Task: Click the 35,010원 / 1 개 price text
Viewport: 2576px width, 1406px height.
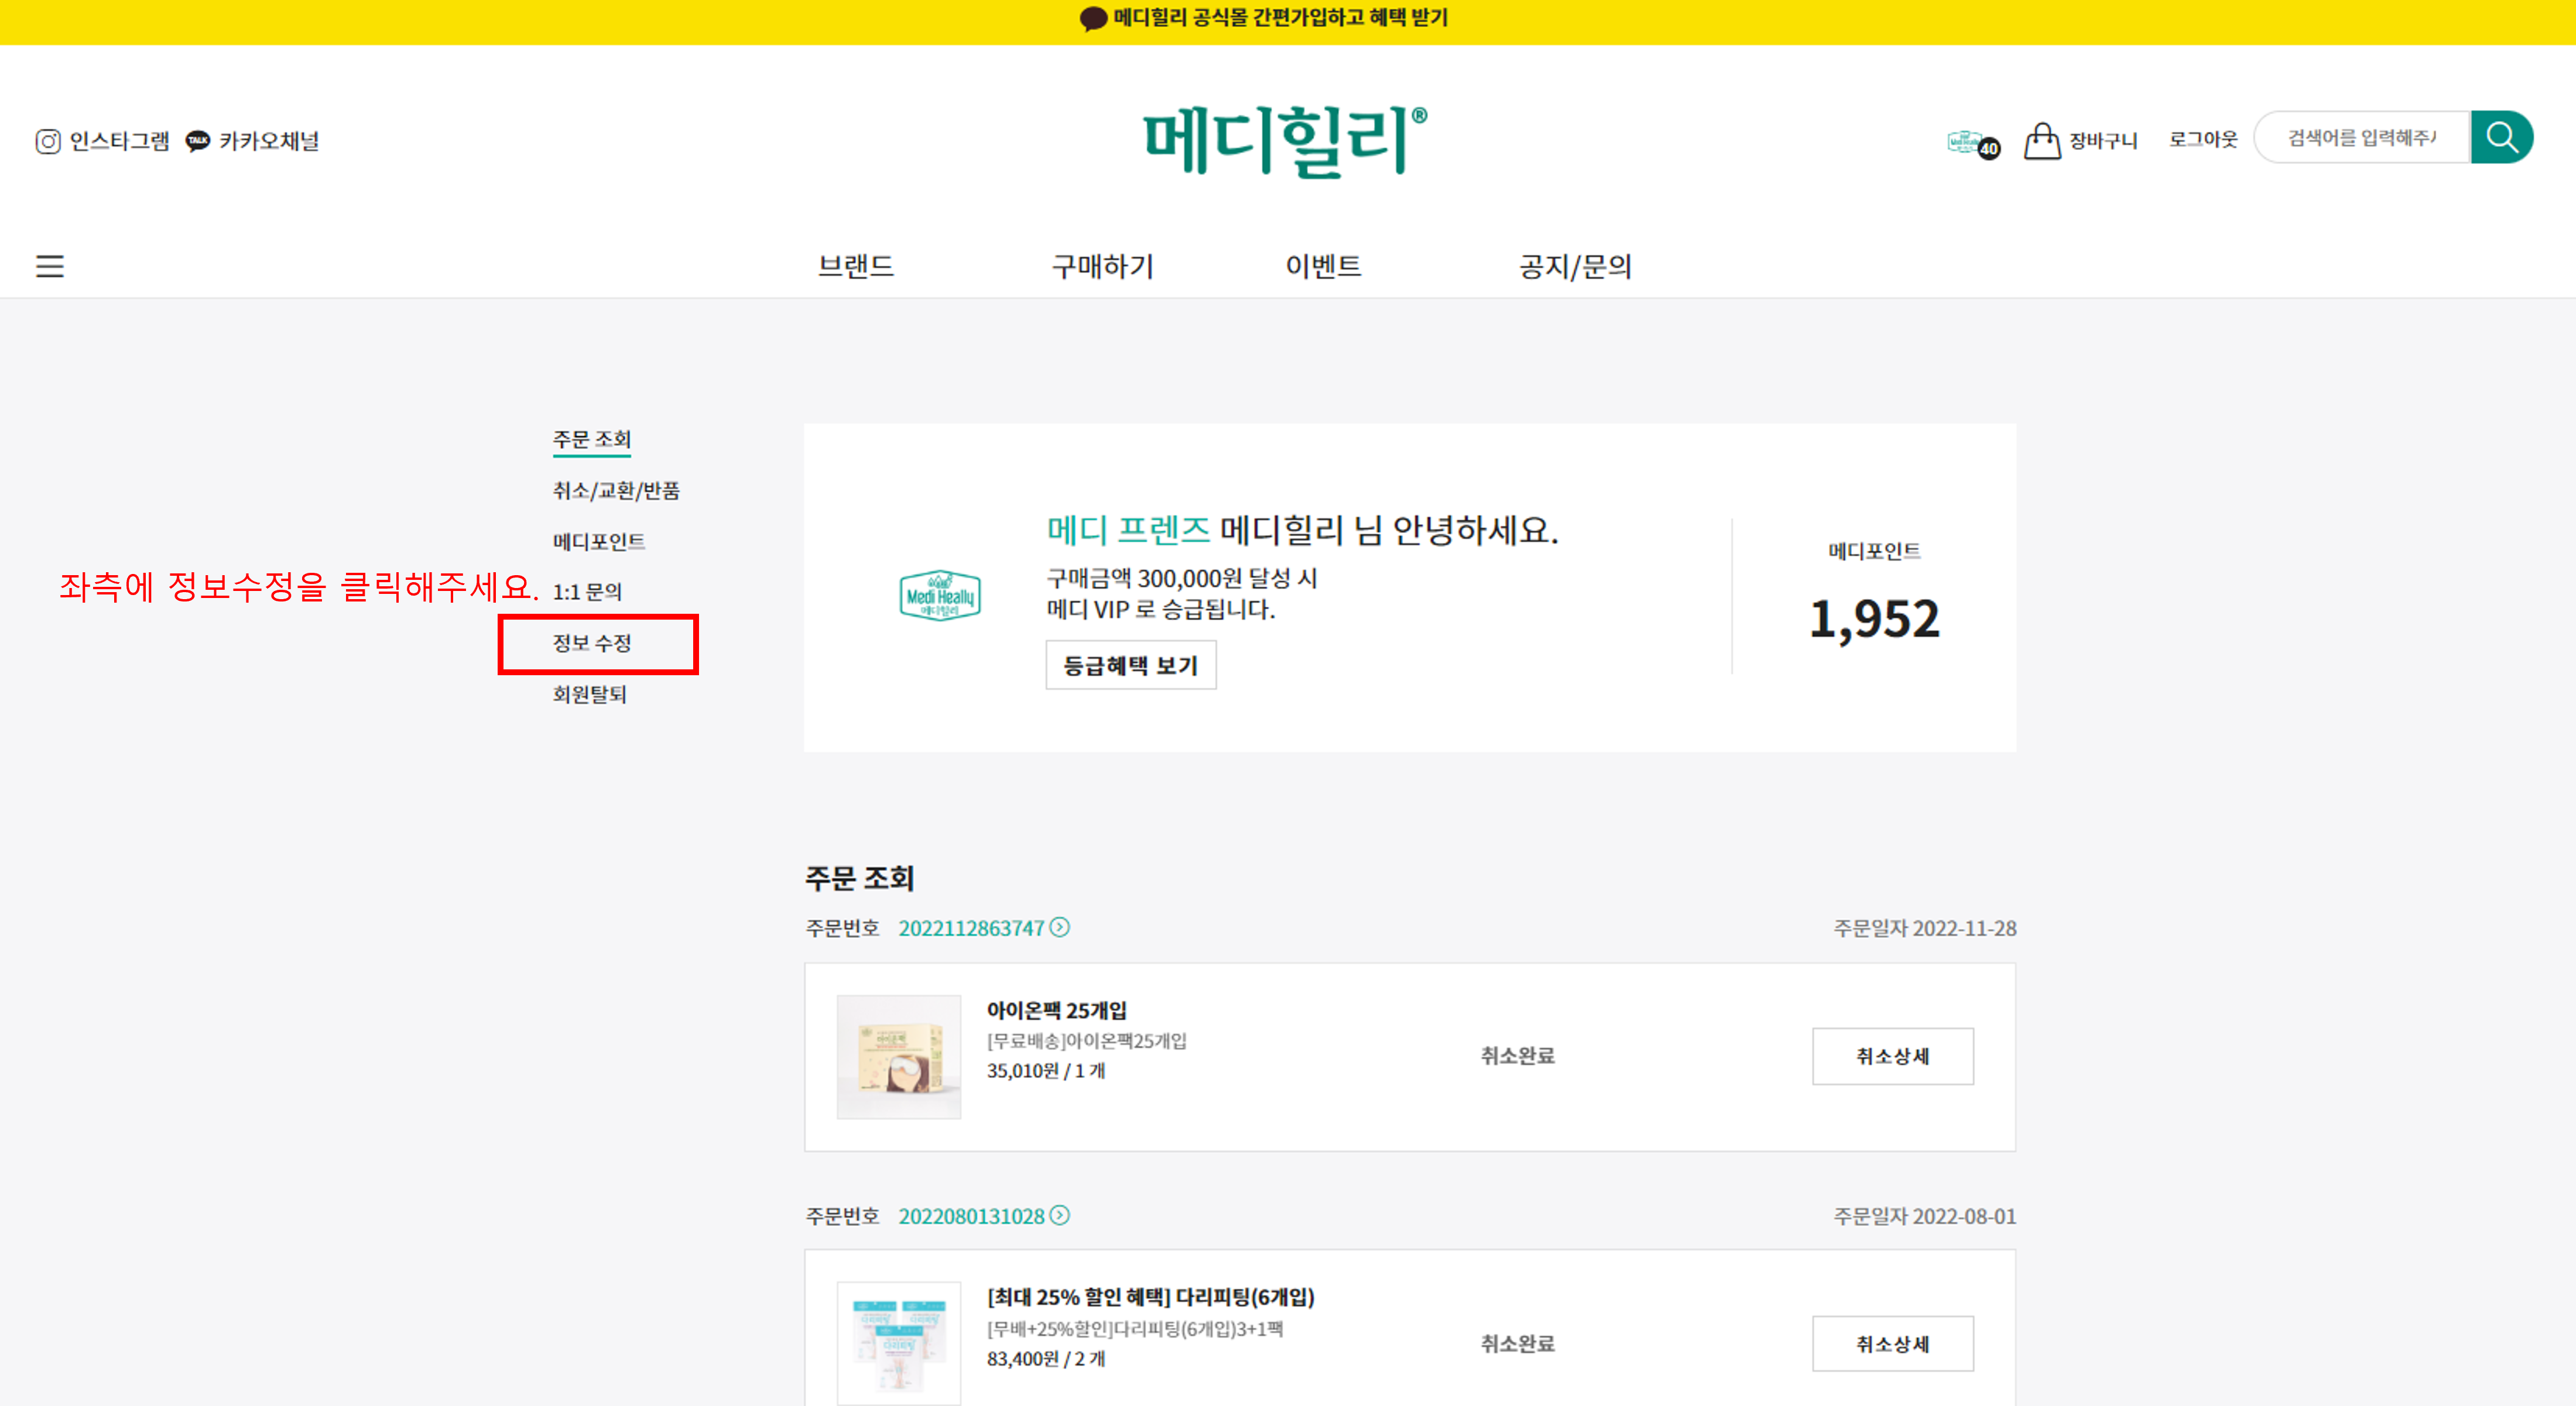Action: pyautogui.click(x=1046, y=1070)
